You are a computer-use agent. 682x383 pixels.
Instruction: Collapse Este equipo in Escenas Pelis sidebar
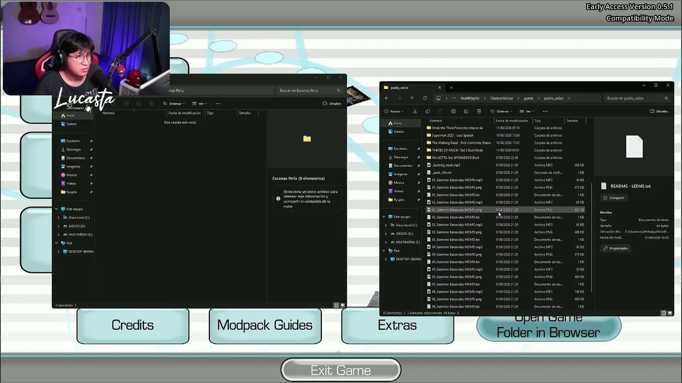coord(56,209)
